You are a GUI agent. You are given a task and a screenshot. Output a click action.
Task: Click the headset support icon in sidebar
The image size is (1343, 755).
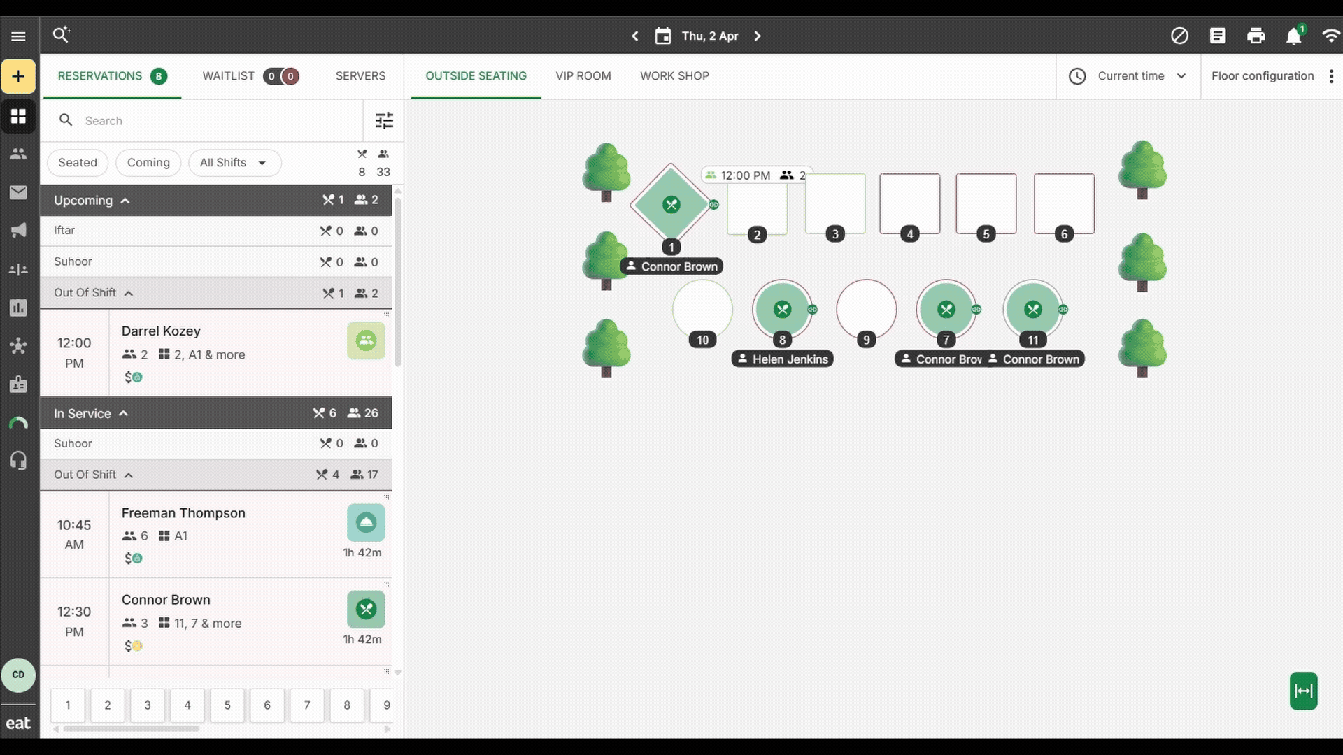click(18, 461)
